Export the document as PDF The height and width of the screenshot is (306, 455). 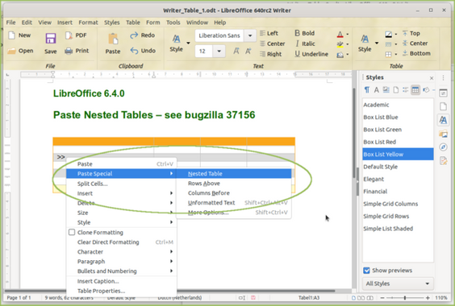click(69, 35)
